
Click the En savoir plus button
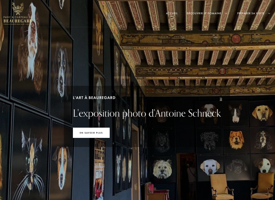91,133
